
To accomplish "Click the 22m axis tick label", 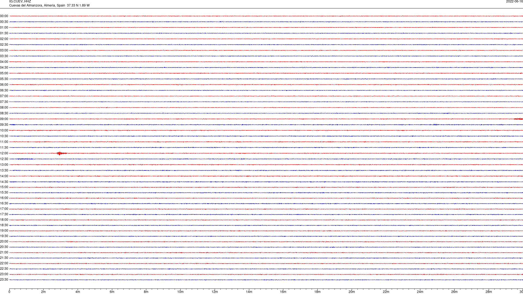I will point(386,292).
